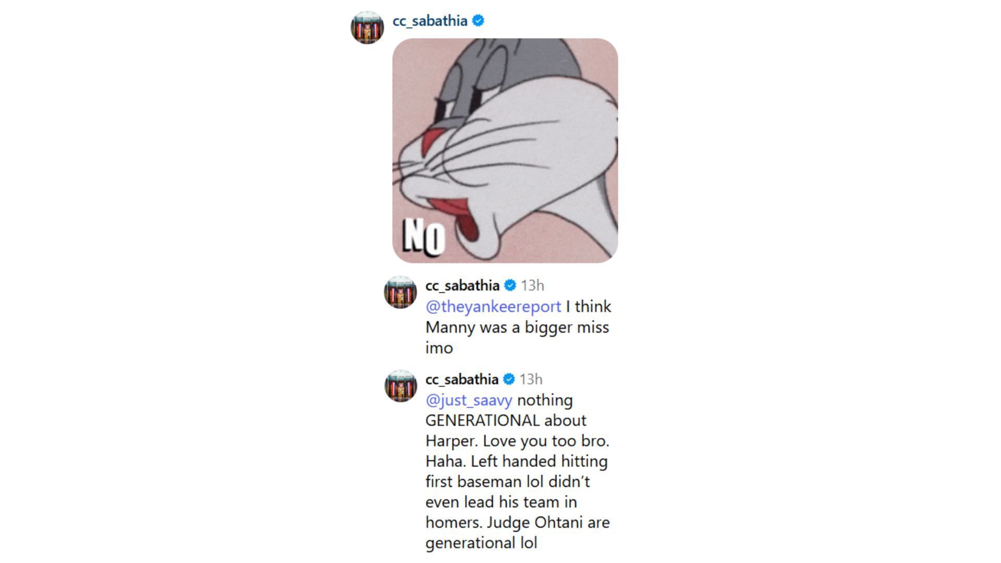Viewport: 1001px width, 563px height.
Task: Open the @theyankeereport mention
Action: (493, 307)
